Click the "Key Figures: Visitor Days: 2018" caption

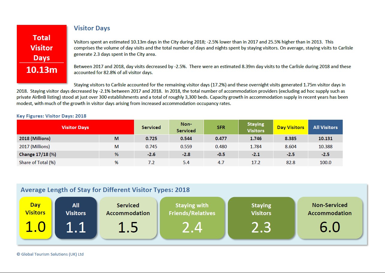pos(51,116)
